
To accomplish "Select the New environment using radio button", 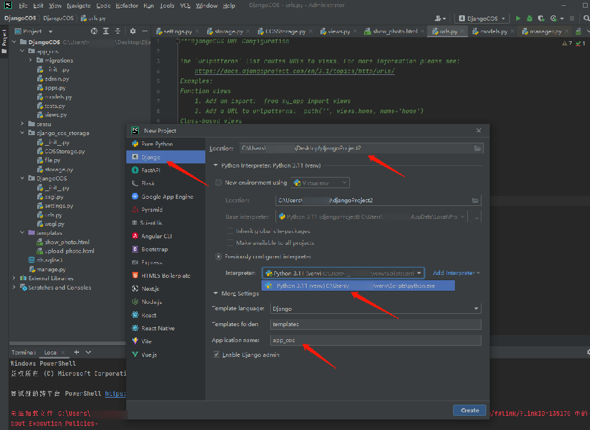I will 219,183.
